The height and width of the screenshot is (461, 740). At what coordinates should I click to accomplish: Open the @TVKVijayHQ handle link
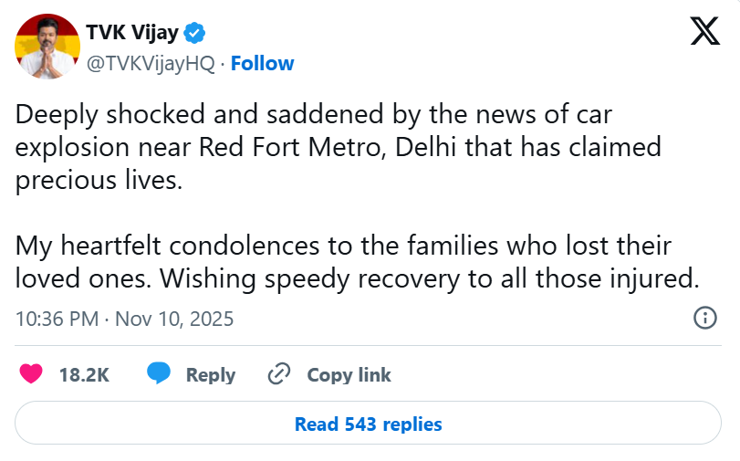[x=151, y=63]
